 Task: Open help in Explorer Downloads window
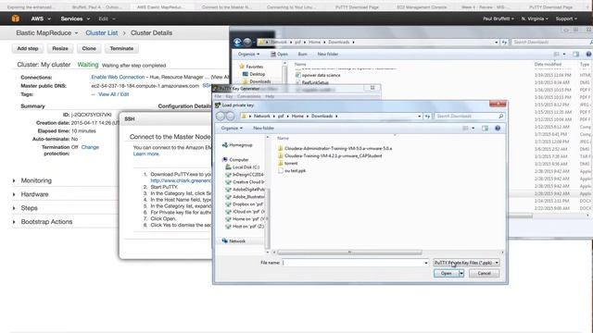click(589, 55)
